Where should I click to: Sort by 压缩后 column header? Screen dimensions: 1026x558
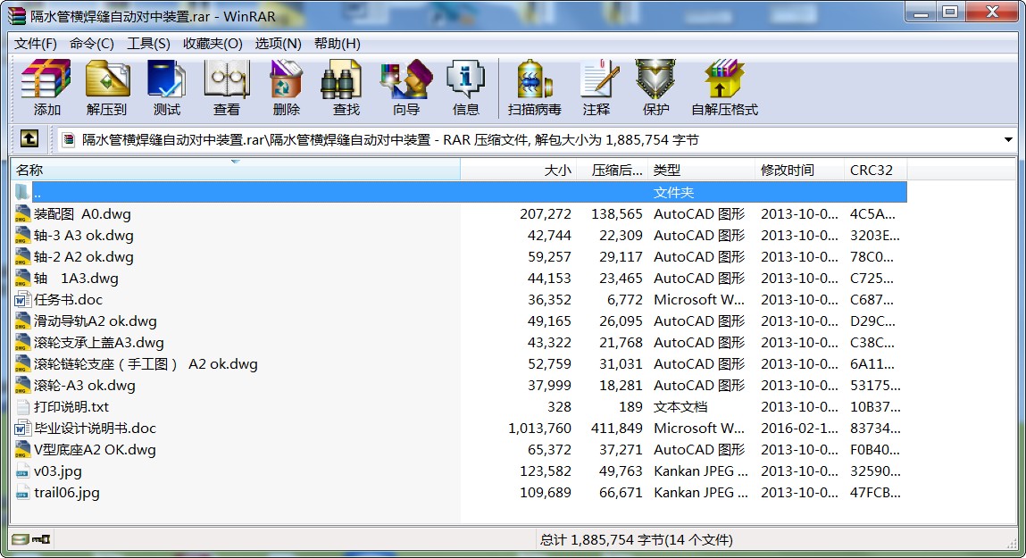(x=612, y=171)
